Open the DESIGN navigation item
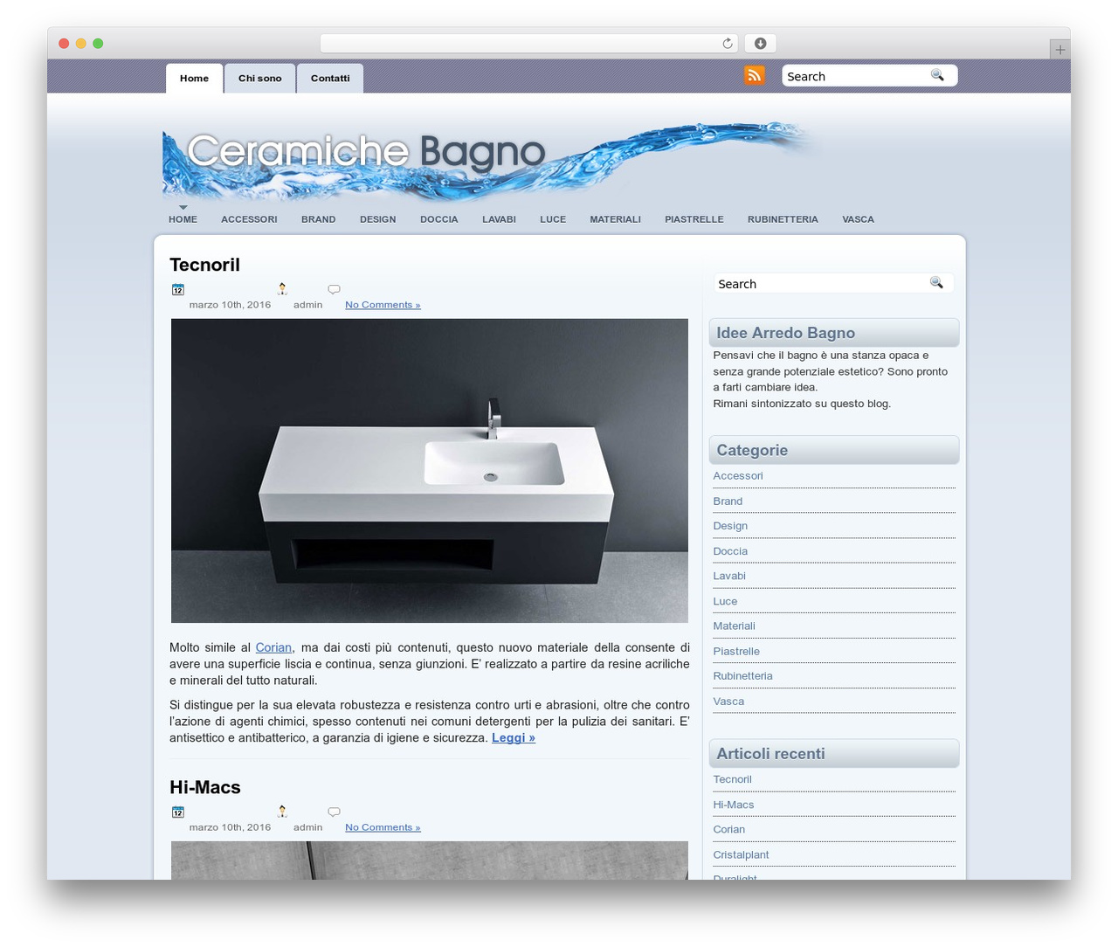The height and width of the screenshot is (947, 1118). (378, 219)
